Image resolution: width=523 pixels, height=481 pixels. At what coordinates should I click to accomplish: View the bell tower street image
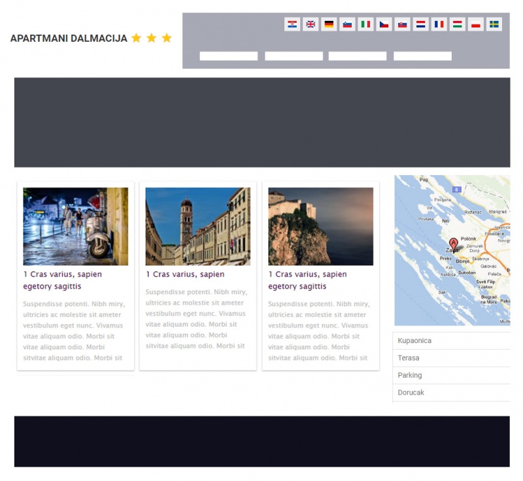tap(197, 226)
